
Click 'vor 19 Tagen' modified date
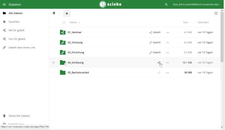(x=205, y=73)
